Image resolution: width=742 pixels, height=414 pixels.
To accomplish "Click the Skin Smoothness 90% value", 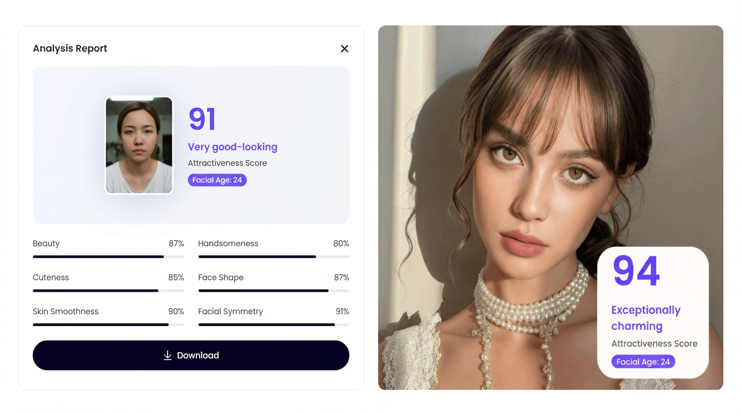I will [x=176, y=312].
